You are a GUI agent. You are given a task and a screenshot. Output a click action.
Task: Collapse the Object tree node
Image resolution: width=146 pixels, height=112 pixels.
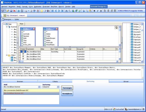[x=7, y=55]
